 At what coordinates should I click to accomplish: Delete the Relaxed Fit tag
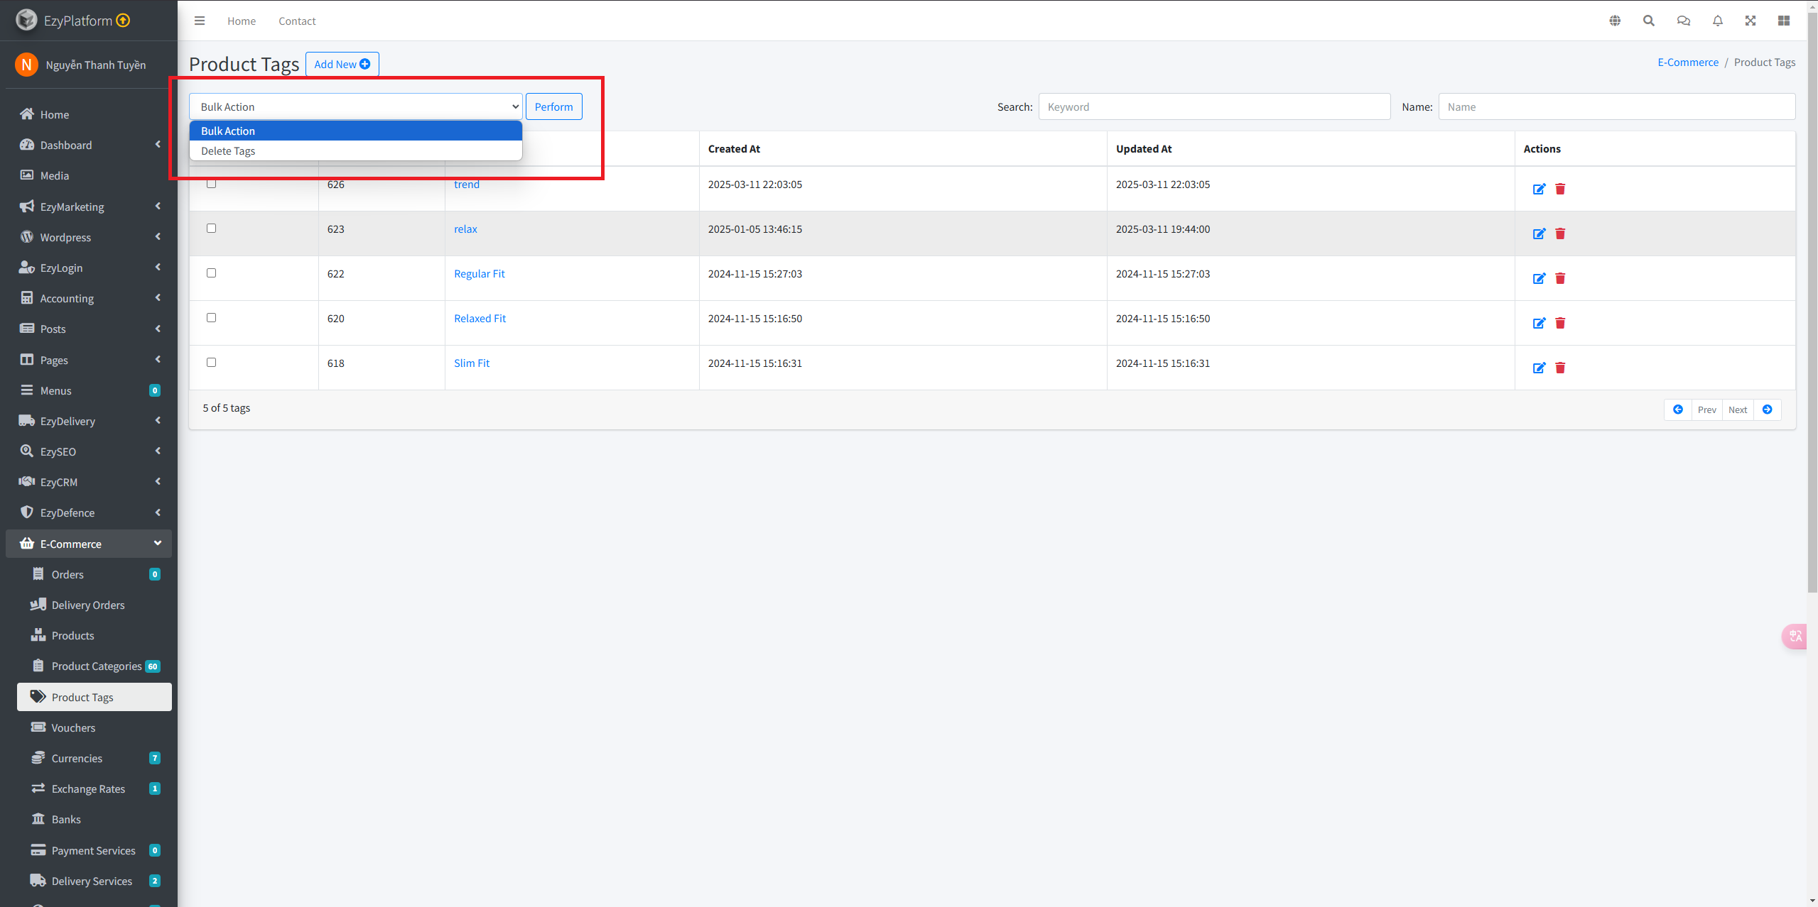click(x=1560, y=323)
